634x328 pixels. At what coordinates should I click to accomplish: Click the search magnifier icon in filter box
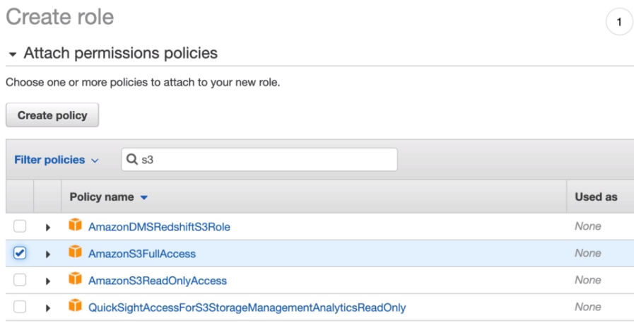tap(132, 160)
